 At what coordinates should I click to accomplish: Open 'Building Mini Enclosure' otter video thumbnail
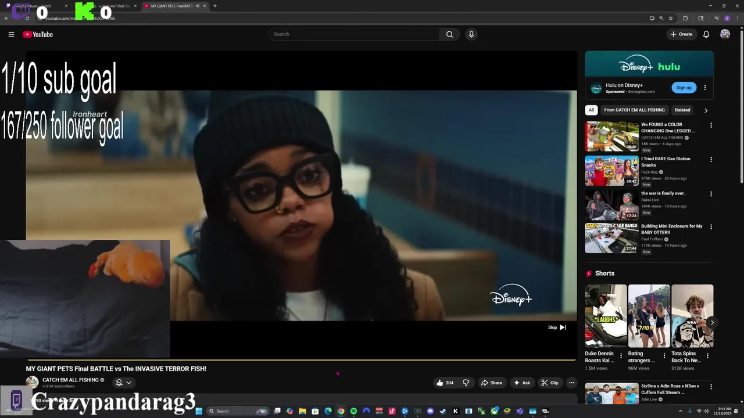point(612,238)
